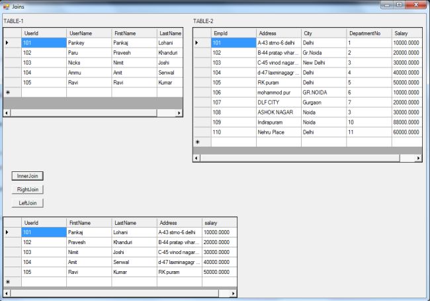Select 'Nimit' cell in result grid
The image size is (430, 301).
click(89, 252)
